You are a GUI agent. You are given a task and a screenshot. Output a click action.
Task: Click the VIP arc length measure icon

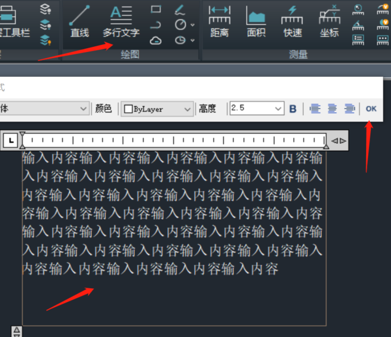tap(383, 10)
